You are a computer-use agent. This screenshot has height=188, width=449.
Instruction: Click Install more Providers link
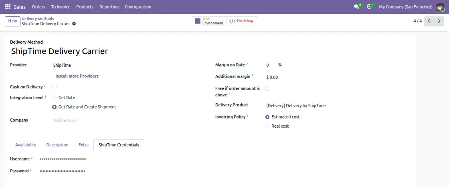coord(77,76)
